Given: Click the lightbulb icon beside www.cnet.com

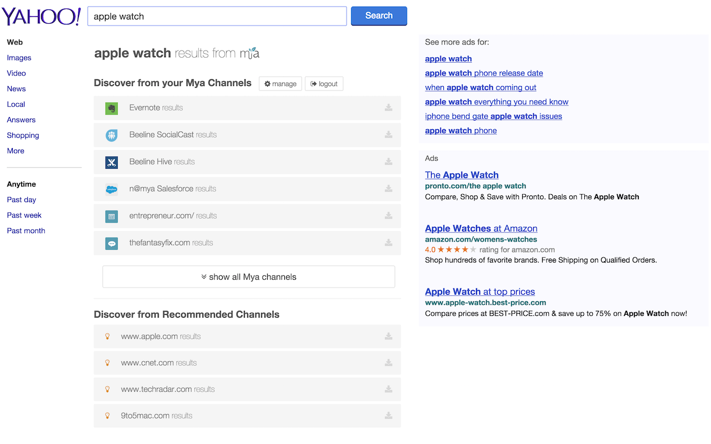Looking at the screenshot, I should 108,363.
